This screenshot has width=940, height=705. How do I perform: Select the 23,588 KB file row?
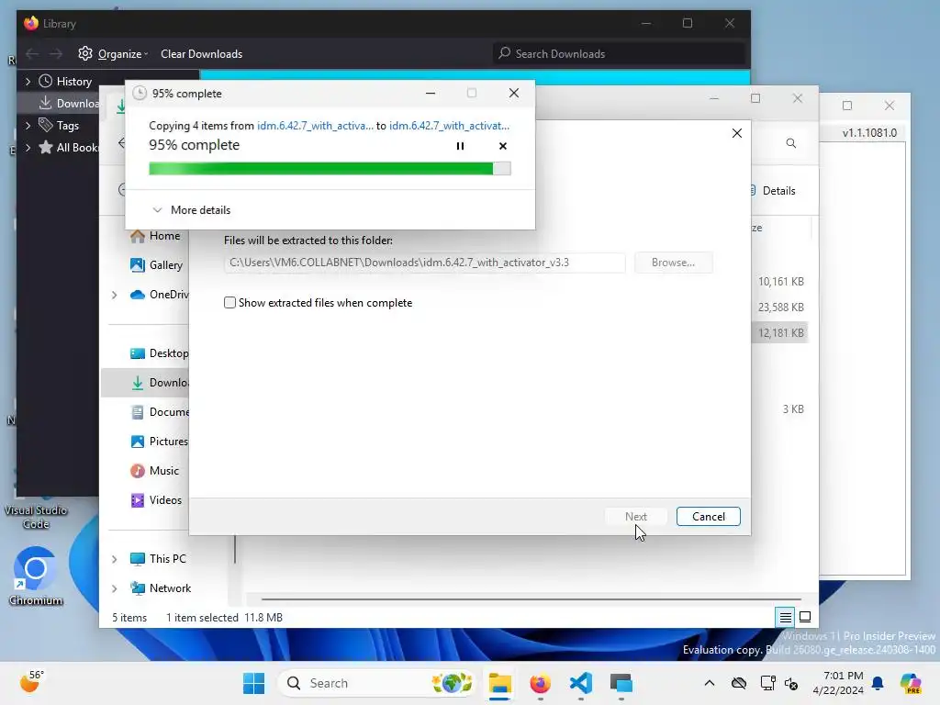[x=780, y=307]
